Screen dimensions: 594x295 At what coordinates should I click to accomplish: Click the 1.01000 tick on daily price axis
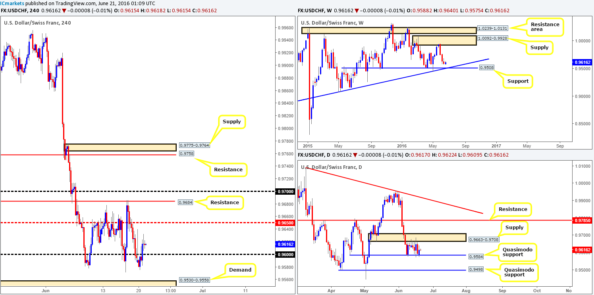click(583, 166)
